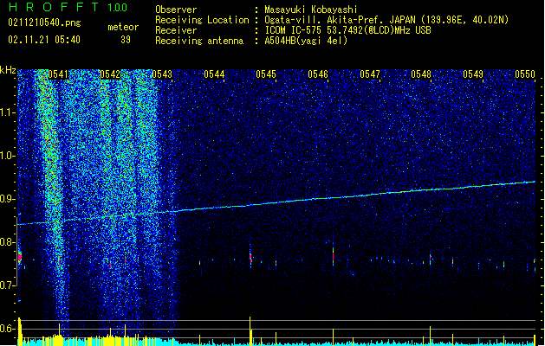Click the 0.6 kHz frequency axis label
545x346 pixels.
(x=8, y=329)
